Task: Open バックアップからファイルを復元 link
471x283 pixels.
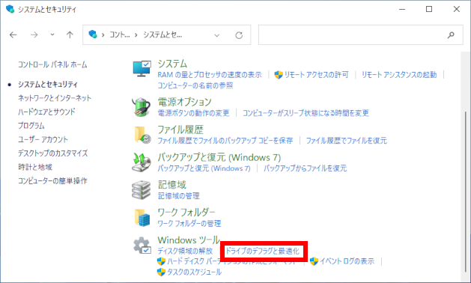Action: click(306, 168)
